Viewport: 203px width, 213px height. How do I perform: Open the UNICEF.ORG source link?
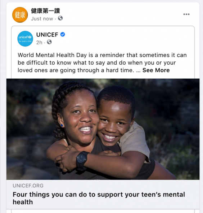(28, 186)
